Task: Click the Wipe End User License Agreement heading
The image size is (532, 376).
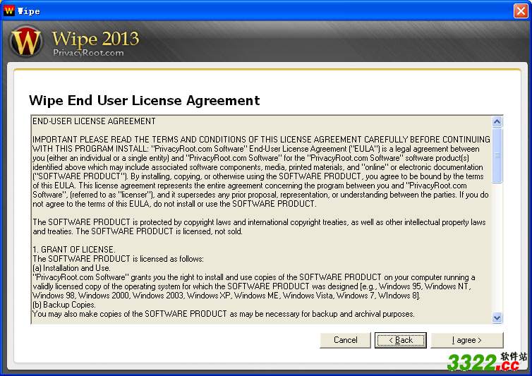Action: click(144, 100)
